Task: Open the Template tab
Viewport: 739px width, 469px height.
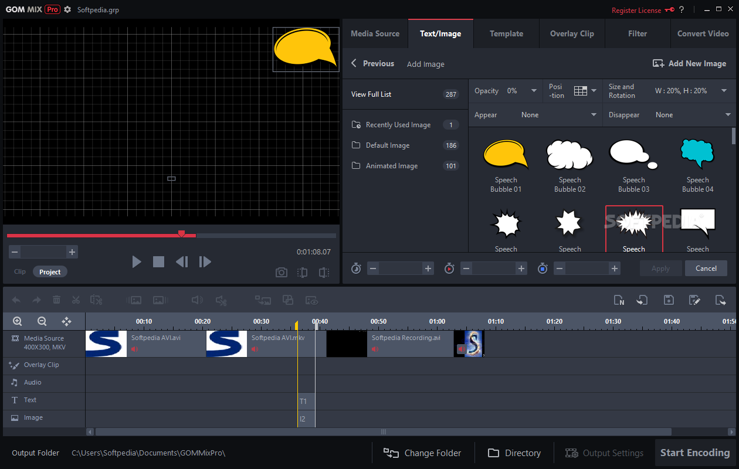Action: pos(506,33)
